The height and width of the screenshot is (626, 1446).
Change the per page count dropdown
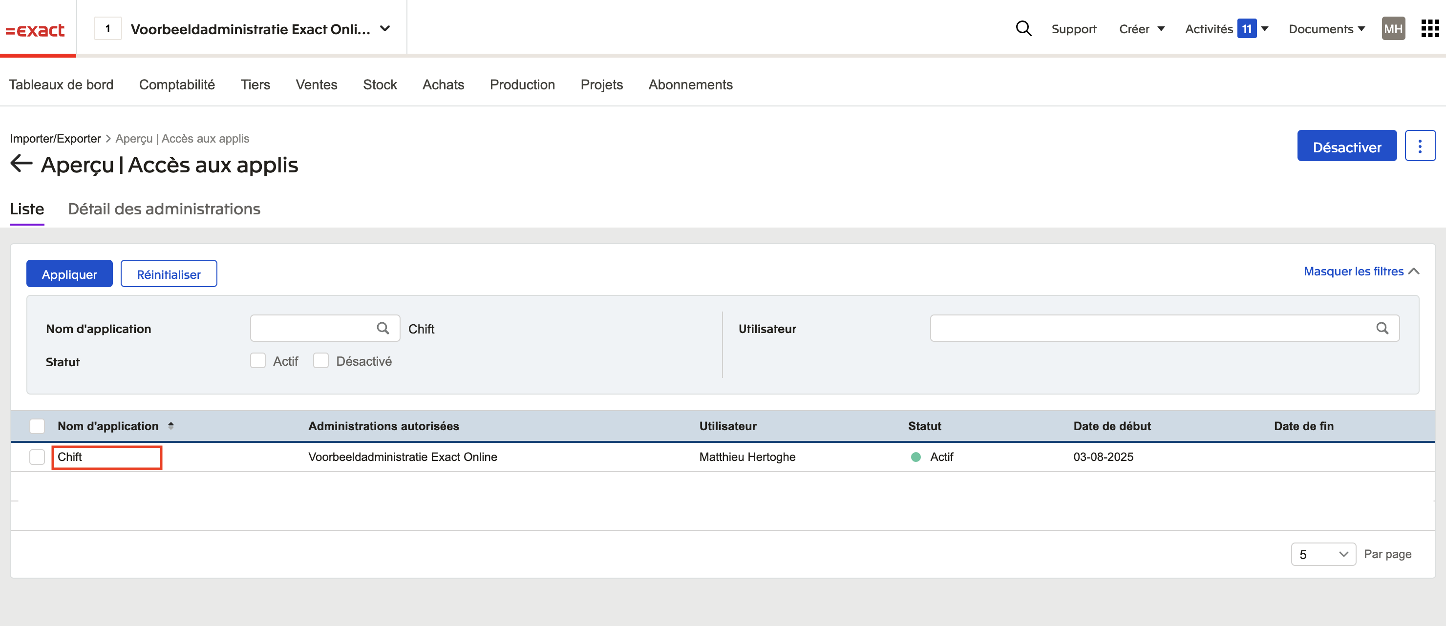(1323, 554)
